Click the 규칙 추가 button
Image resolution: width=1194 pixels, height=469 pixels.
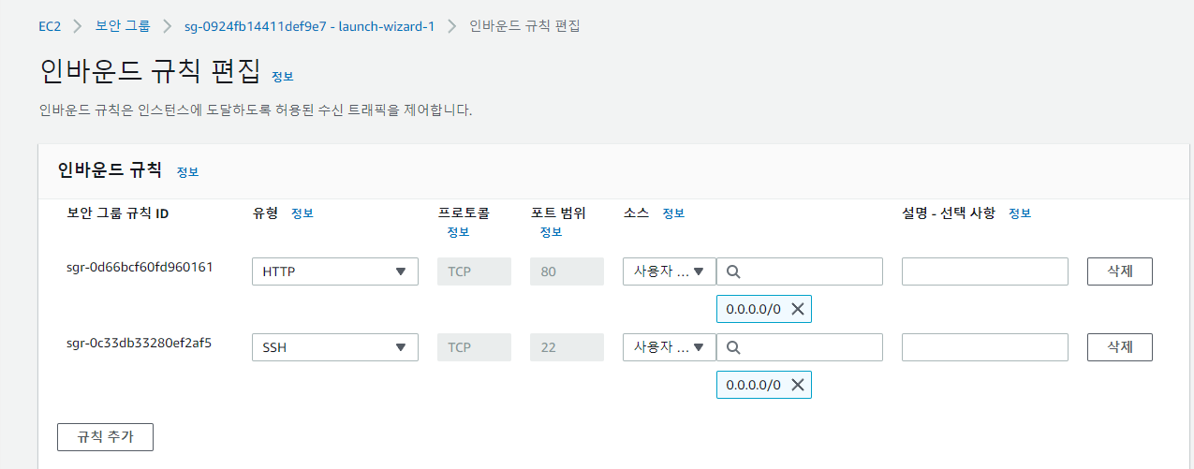[105, 436]
